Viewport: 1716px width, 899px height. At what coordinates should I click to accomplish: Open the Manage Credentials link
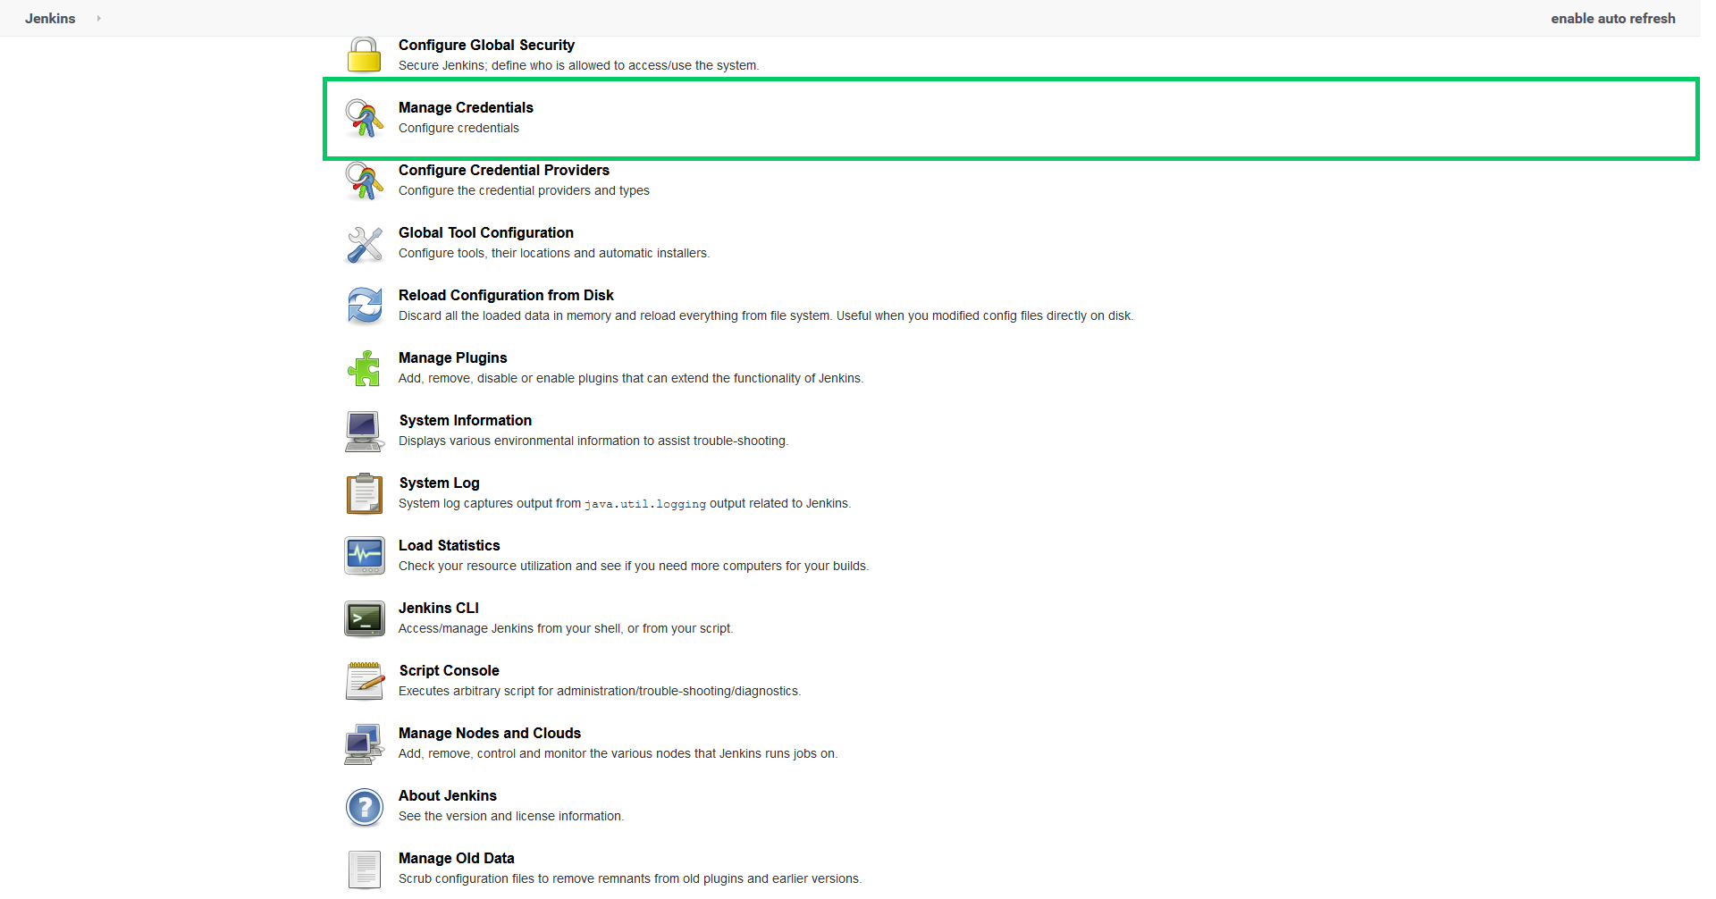pyautogui.click(x=466, y=107)
